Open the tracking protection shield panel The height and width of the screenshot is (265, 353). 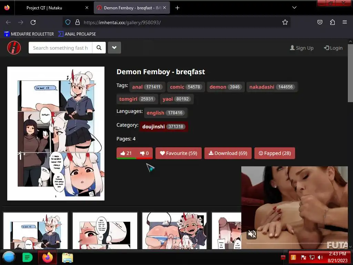click(x=68, y=22)
